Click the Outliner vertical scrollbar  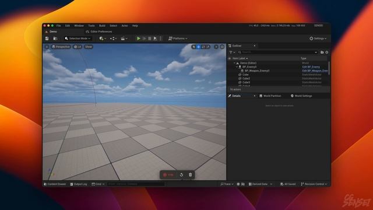[329, 68]
